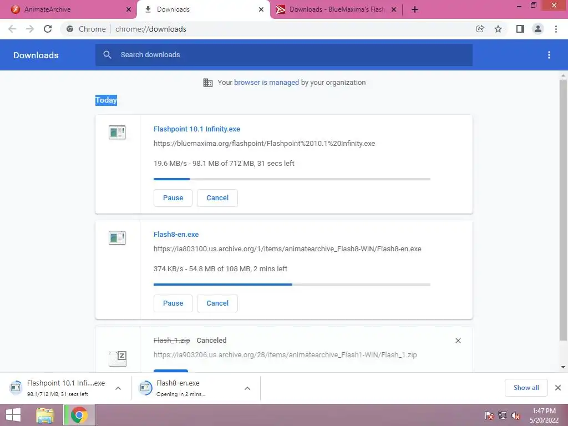Reload the downloads page
568x426 pixels.
coord(48,29)
